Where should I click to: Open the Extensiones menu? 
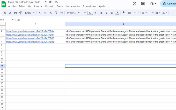click(89, 6)
